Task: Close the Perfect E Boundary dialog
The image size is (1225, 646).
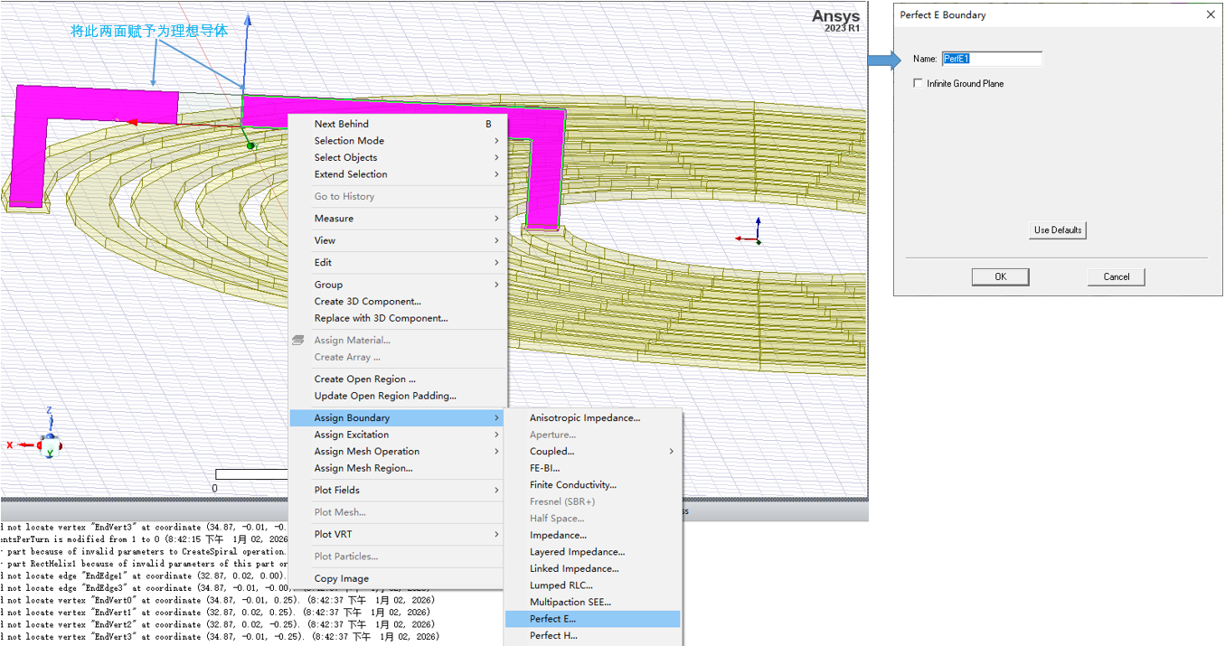Action: pos(1211,14)
